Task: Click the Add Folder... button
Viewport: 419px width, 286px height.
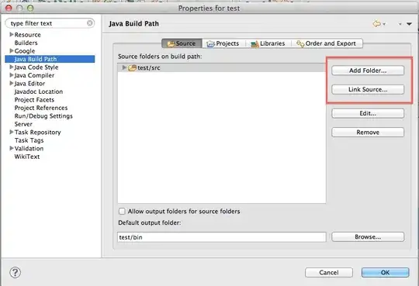Action: [368, 71]
